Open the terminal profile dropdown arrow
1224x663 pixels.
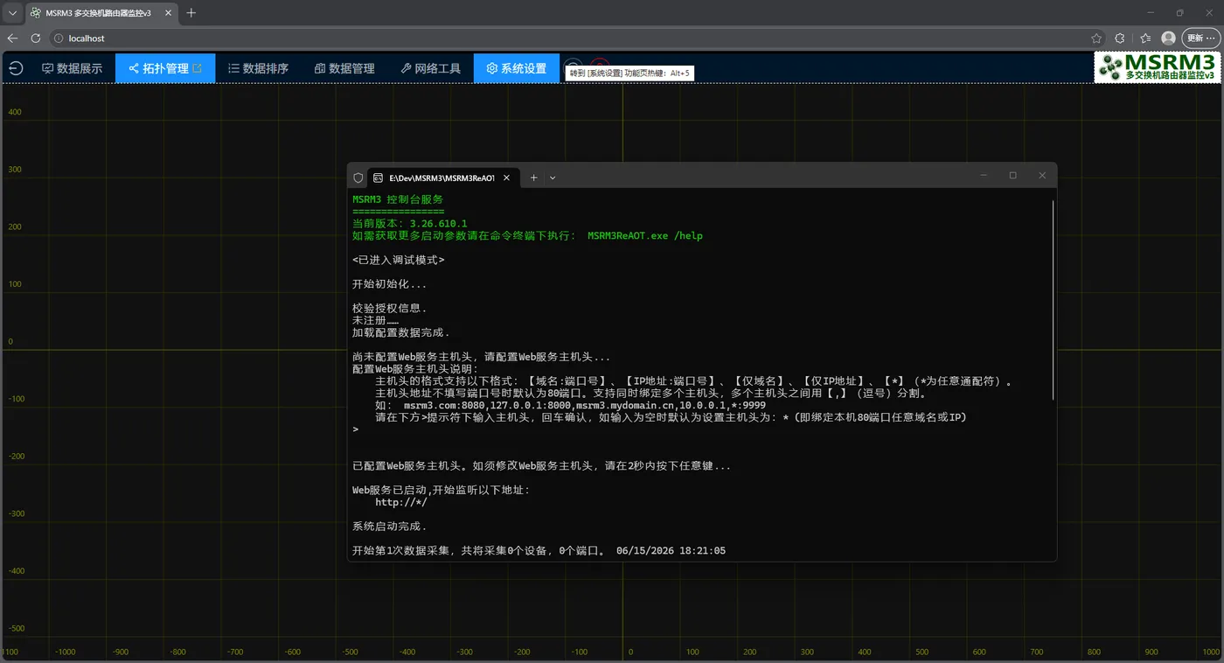click(x=553, y=178)
